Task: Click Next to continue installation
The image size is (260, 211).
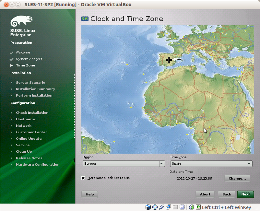Action: 245,194
